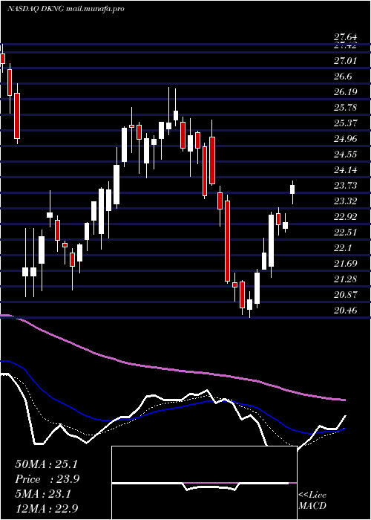Click the pink 50MA line
371x520 pixels.
(x=172, y=368)
